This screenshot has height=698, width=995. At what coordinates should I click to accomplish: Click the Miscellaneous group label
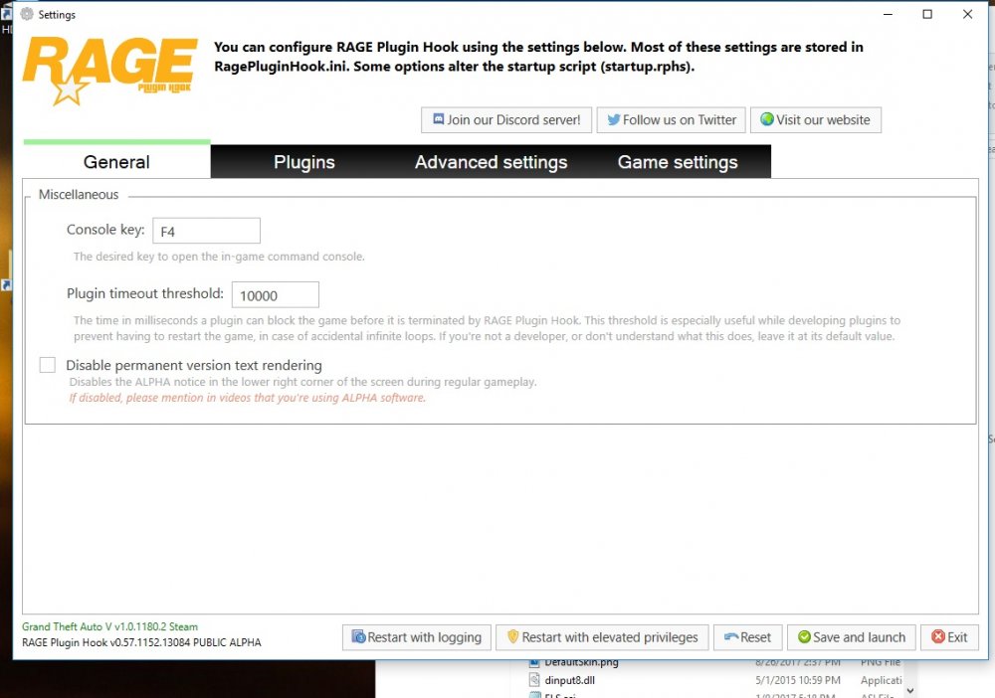(x=79, y=195)
